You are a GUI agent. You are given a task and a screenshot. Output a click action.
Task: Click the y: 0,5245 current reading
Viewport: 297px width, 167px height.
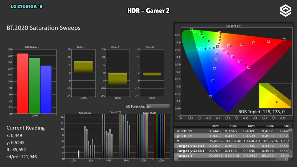coord(16,143)
